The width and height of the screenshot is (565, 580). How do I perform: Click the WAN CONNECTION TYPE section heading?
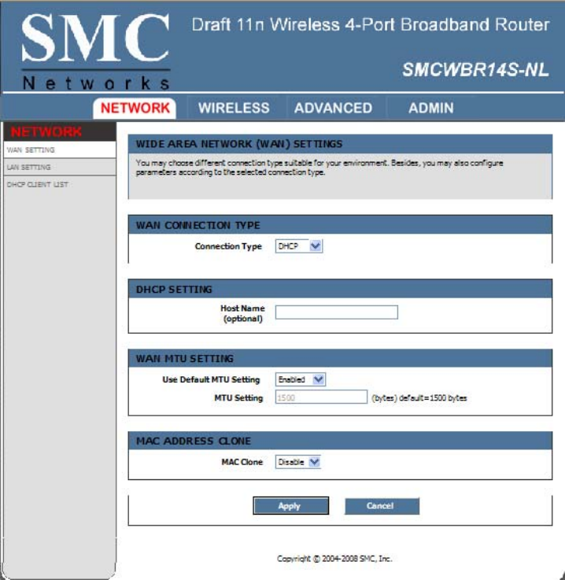(198, 225)
